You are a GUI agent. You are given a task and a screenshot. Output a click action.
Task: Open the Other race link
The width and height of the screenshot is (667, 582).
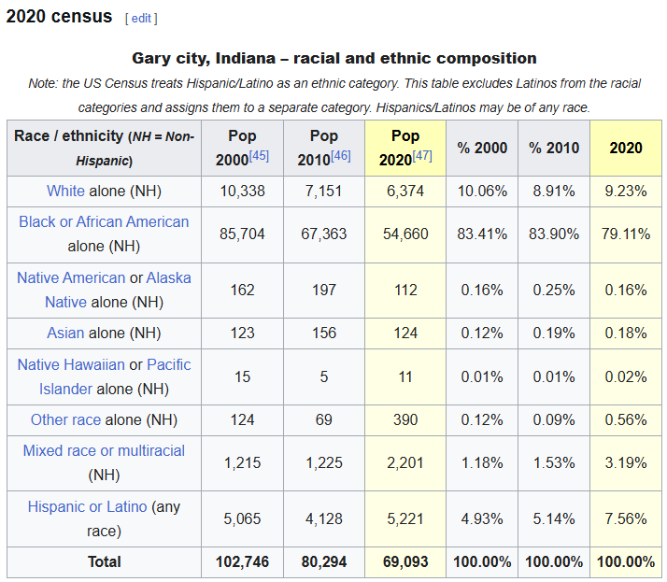(x=65, y=419)
